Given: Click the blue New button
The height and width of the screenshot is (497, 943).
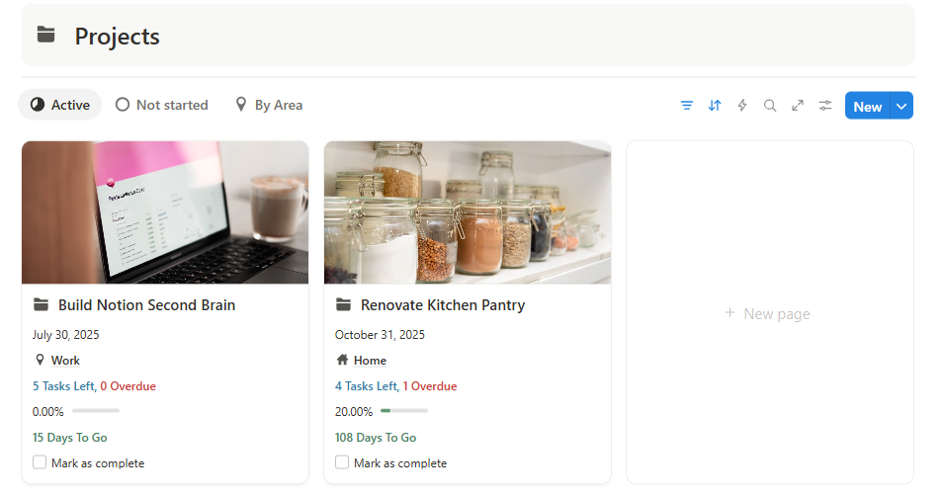Looking at the screenshot, I should click(867, 106).
